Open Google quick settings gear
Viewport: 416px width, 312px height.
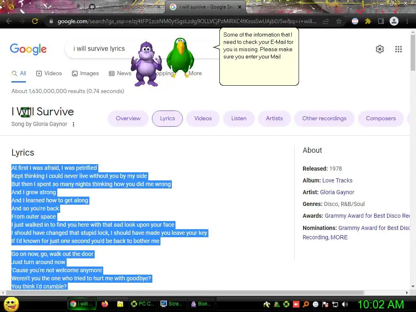click(x=380, y=49)
